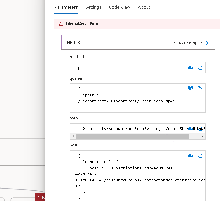Select all text in queries field
The width and height of the screenshot is (221, 201).
click(190, 89)
